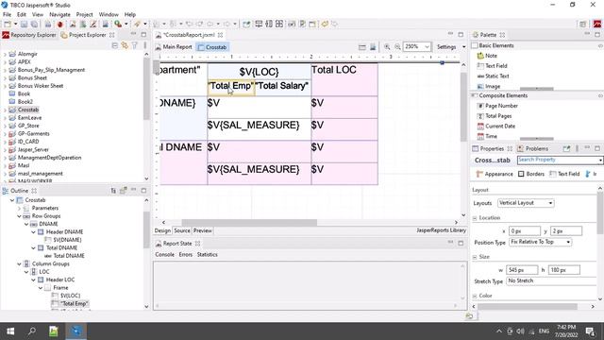Collapse the Size section in Properties
The image size is (604, 340).
pyautogui.click(x=475, y=257)
